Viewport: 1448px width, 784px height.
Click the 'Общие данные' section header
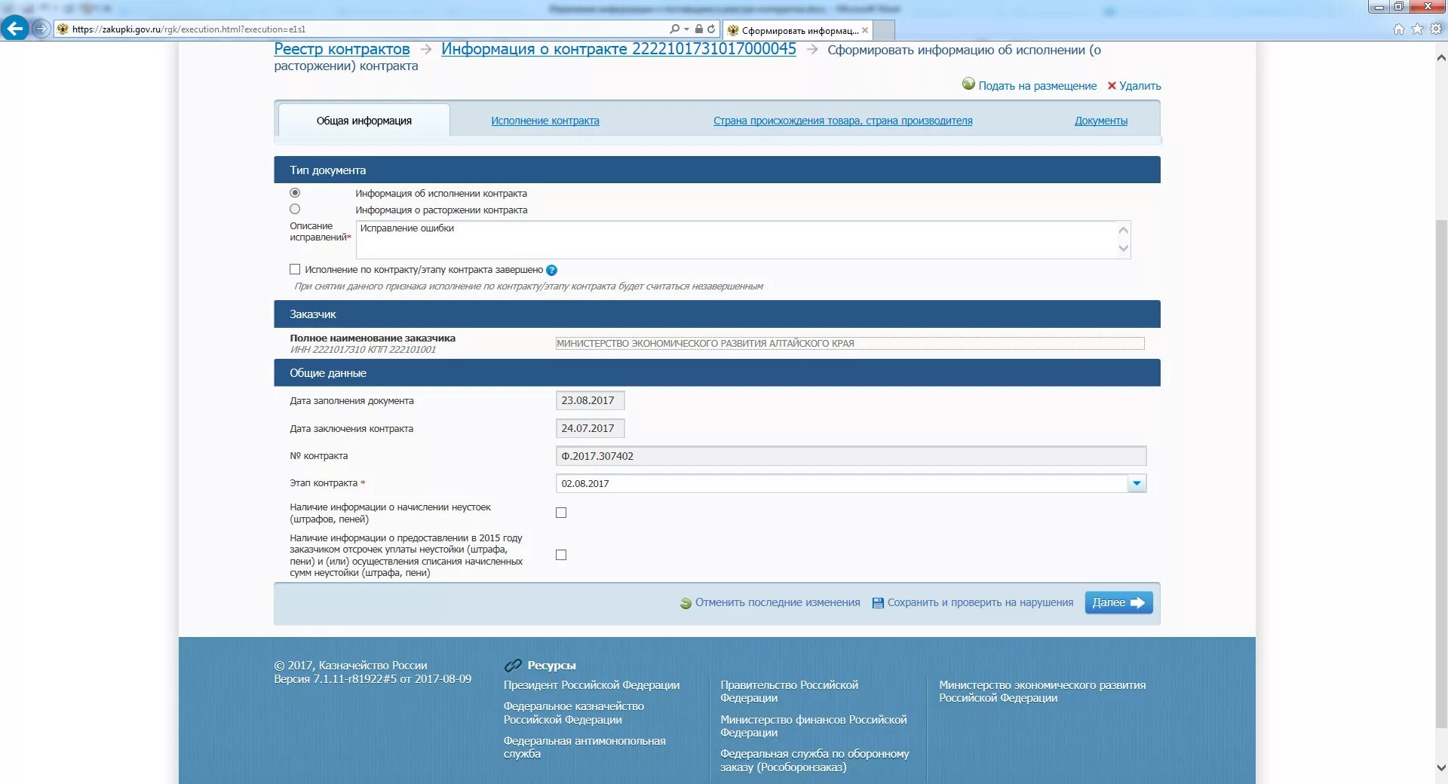tap(717, 373)
